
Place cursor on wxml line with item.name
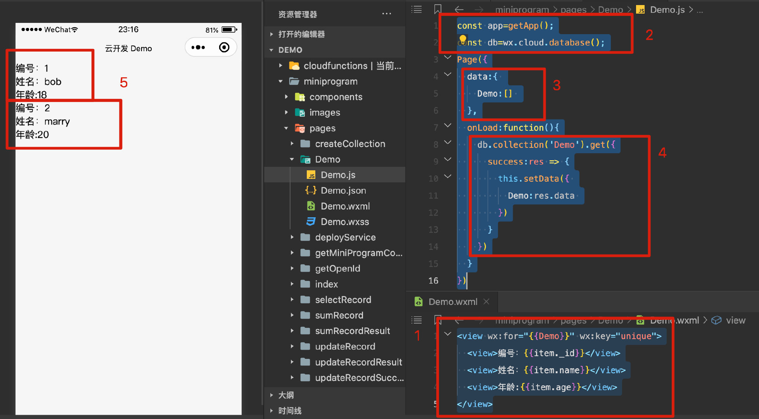point(546,370)
